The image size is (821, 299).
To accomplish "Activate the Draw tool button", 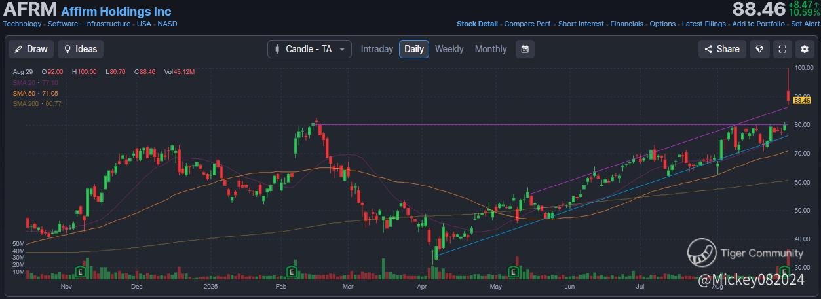I will [31, 49].
